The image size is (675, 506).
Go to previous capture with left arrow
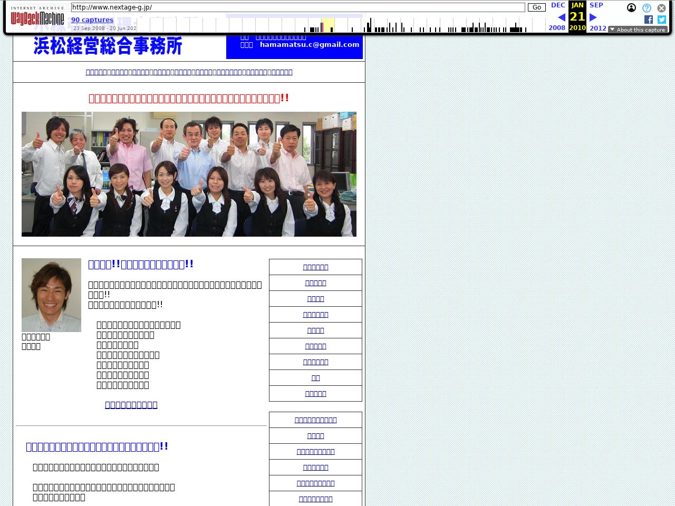click(561, 17)
